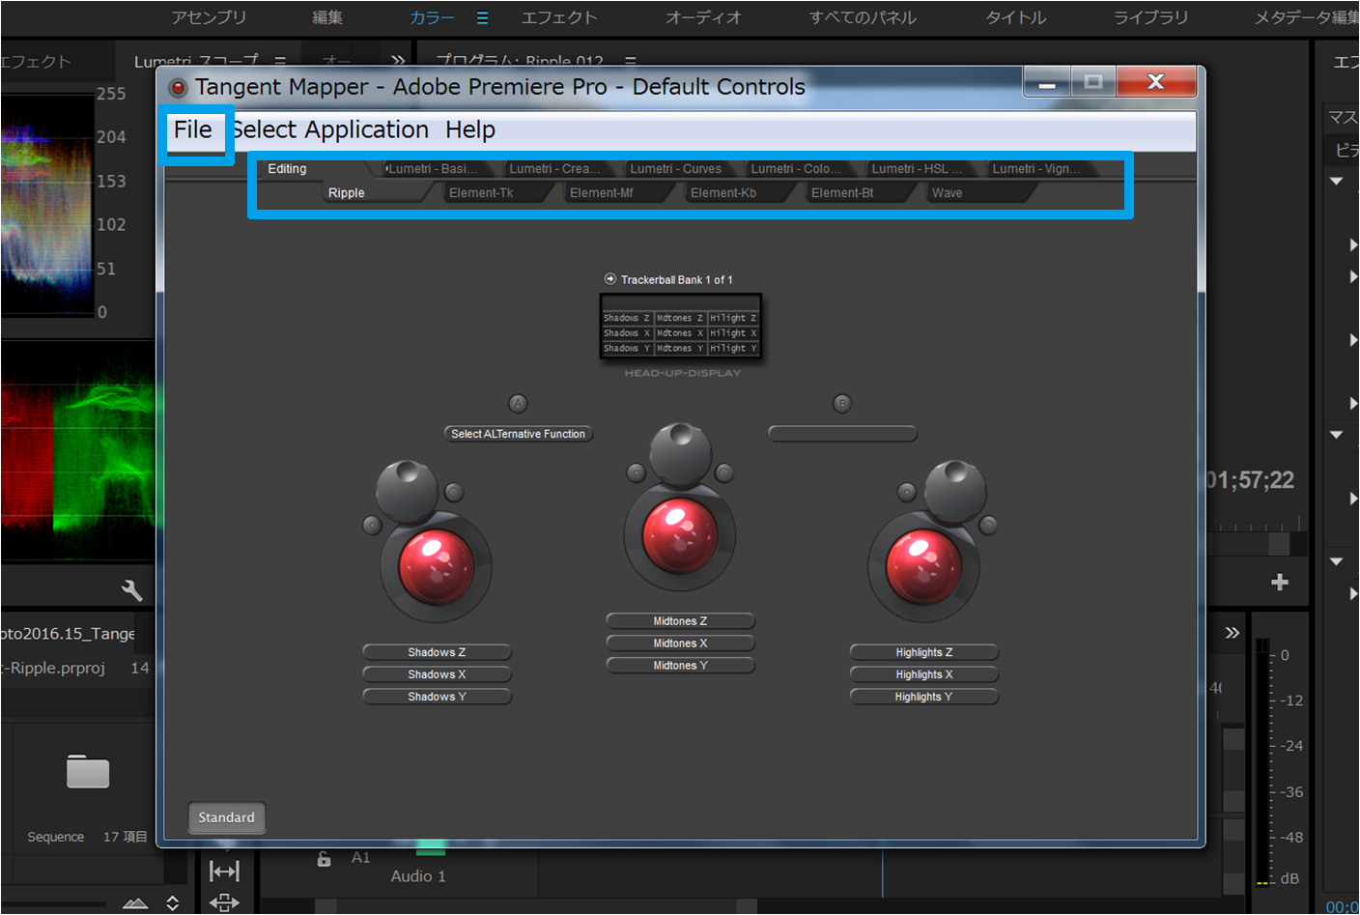Viewport: 1360px width, 915px height.
Task: Select the Shadows X mapping
Action: click(x=437, y=674)
